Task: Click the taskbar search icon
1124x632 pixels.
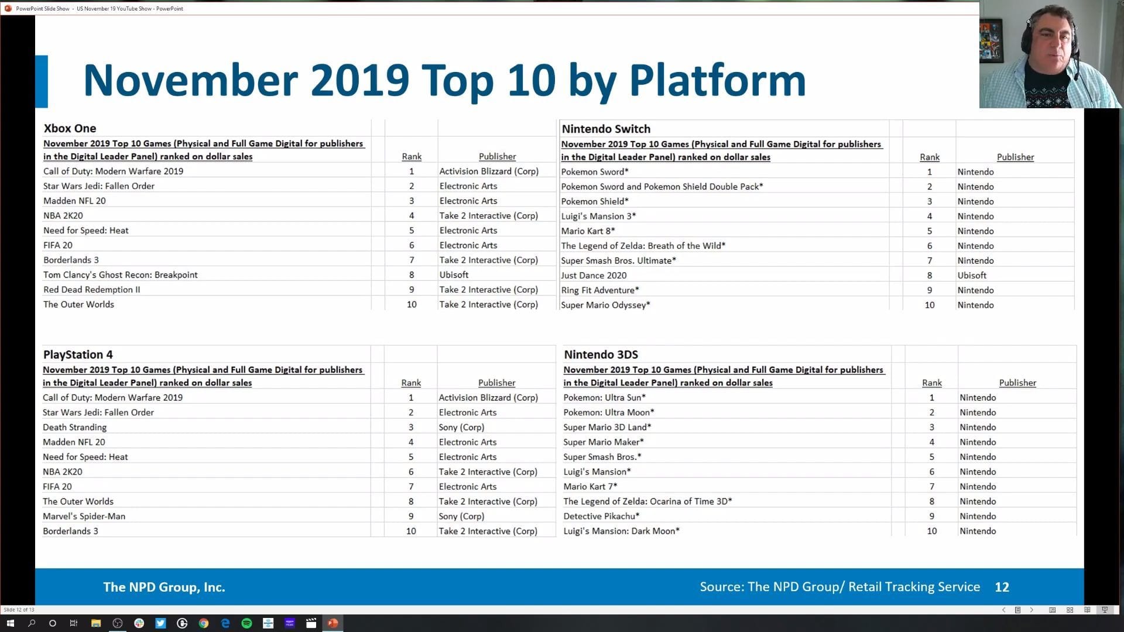Action: tap(32, 623)
